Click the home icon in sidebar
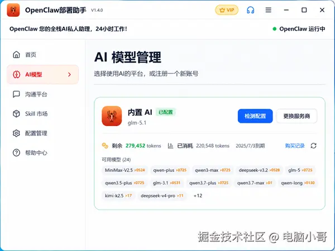Image resolution: width=335 pixels, height=251 pixels. 16,55
